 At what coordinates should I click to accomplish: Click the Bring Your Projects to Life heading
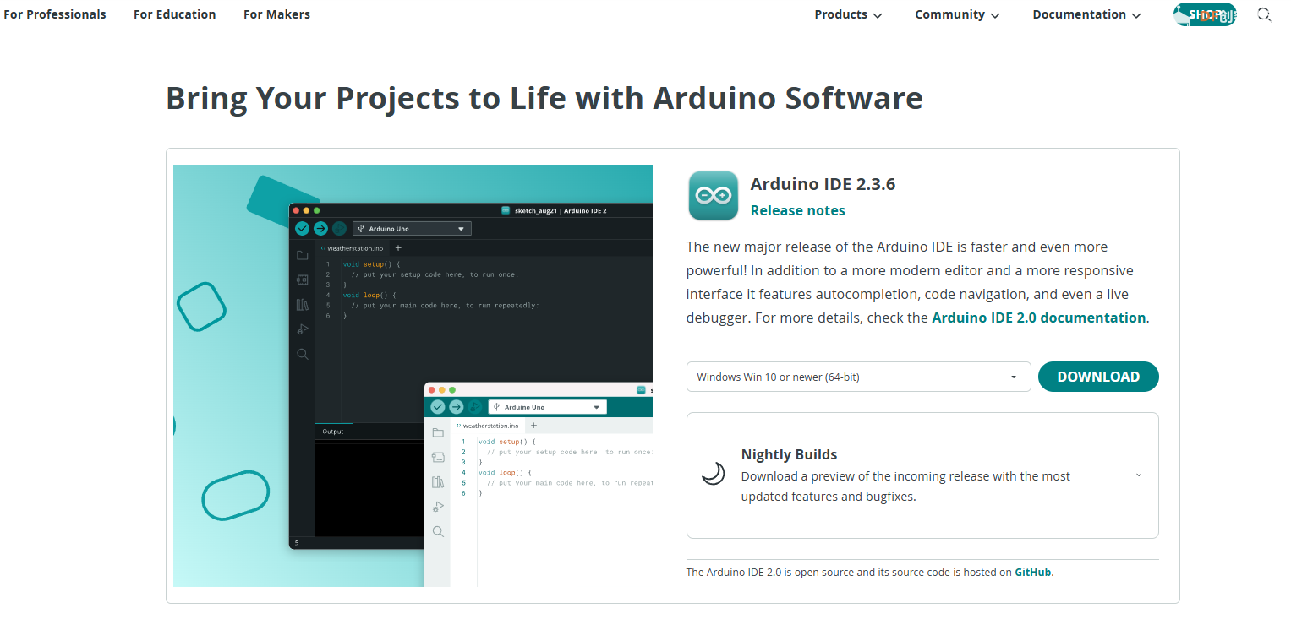coord(544,98)
